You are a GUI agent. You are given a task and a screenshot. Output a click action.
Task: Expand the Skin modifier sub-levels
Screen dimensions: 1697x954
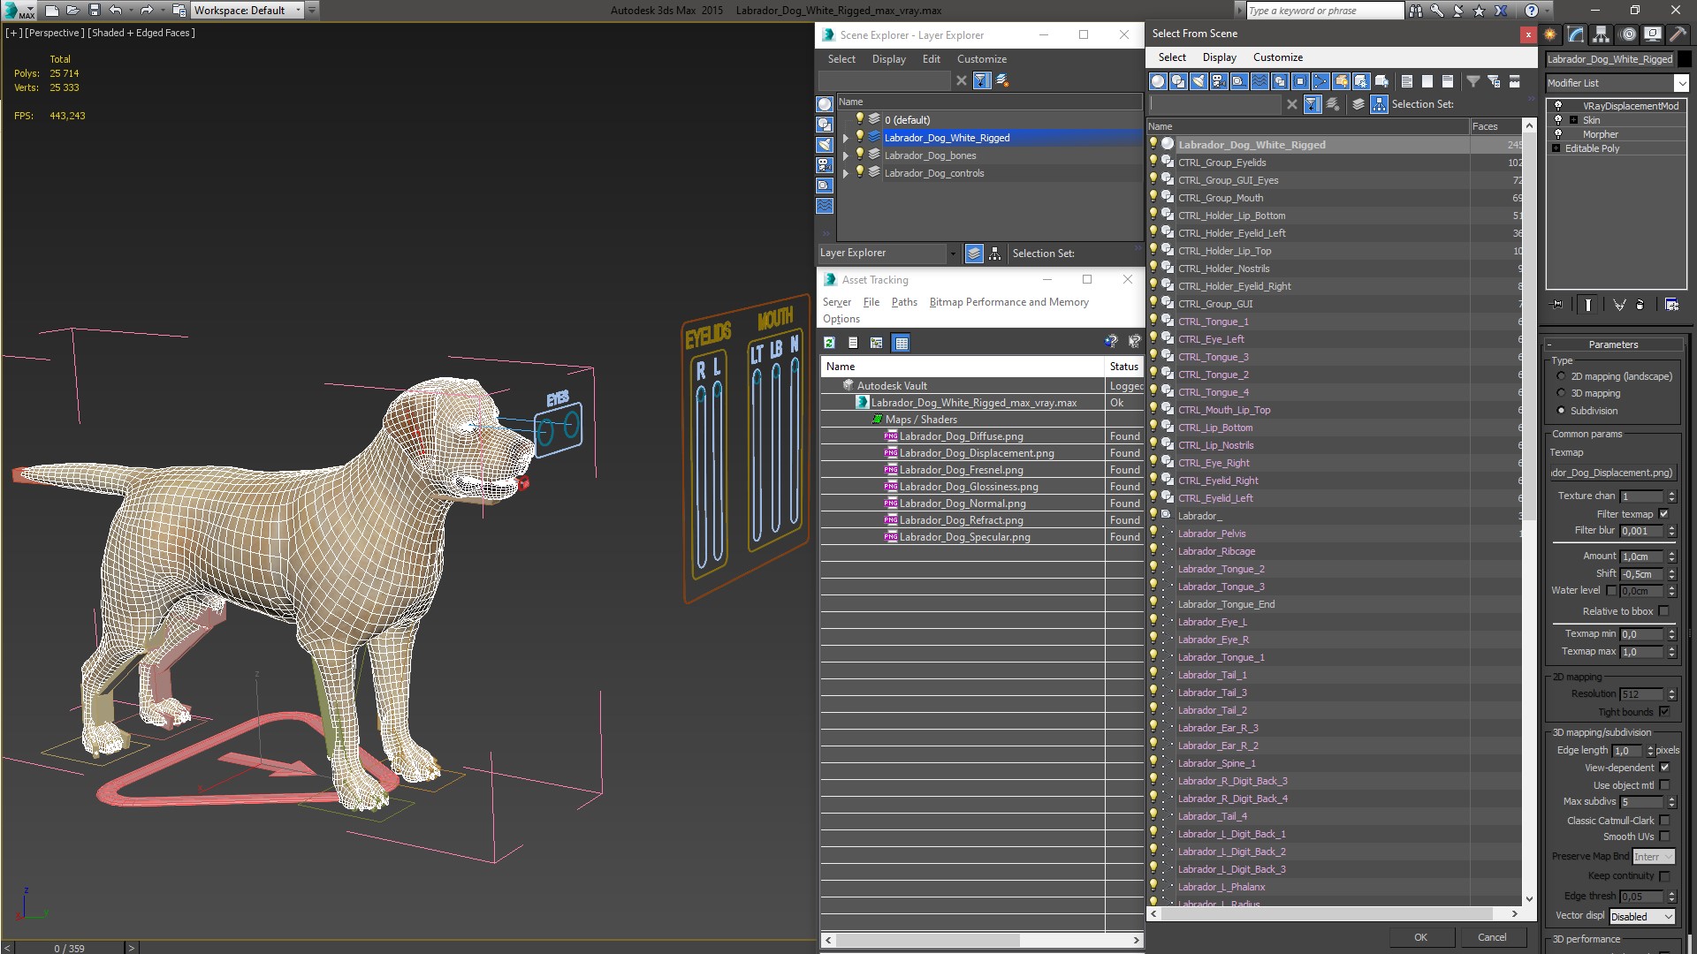tap(1573, 120)
